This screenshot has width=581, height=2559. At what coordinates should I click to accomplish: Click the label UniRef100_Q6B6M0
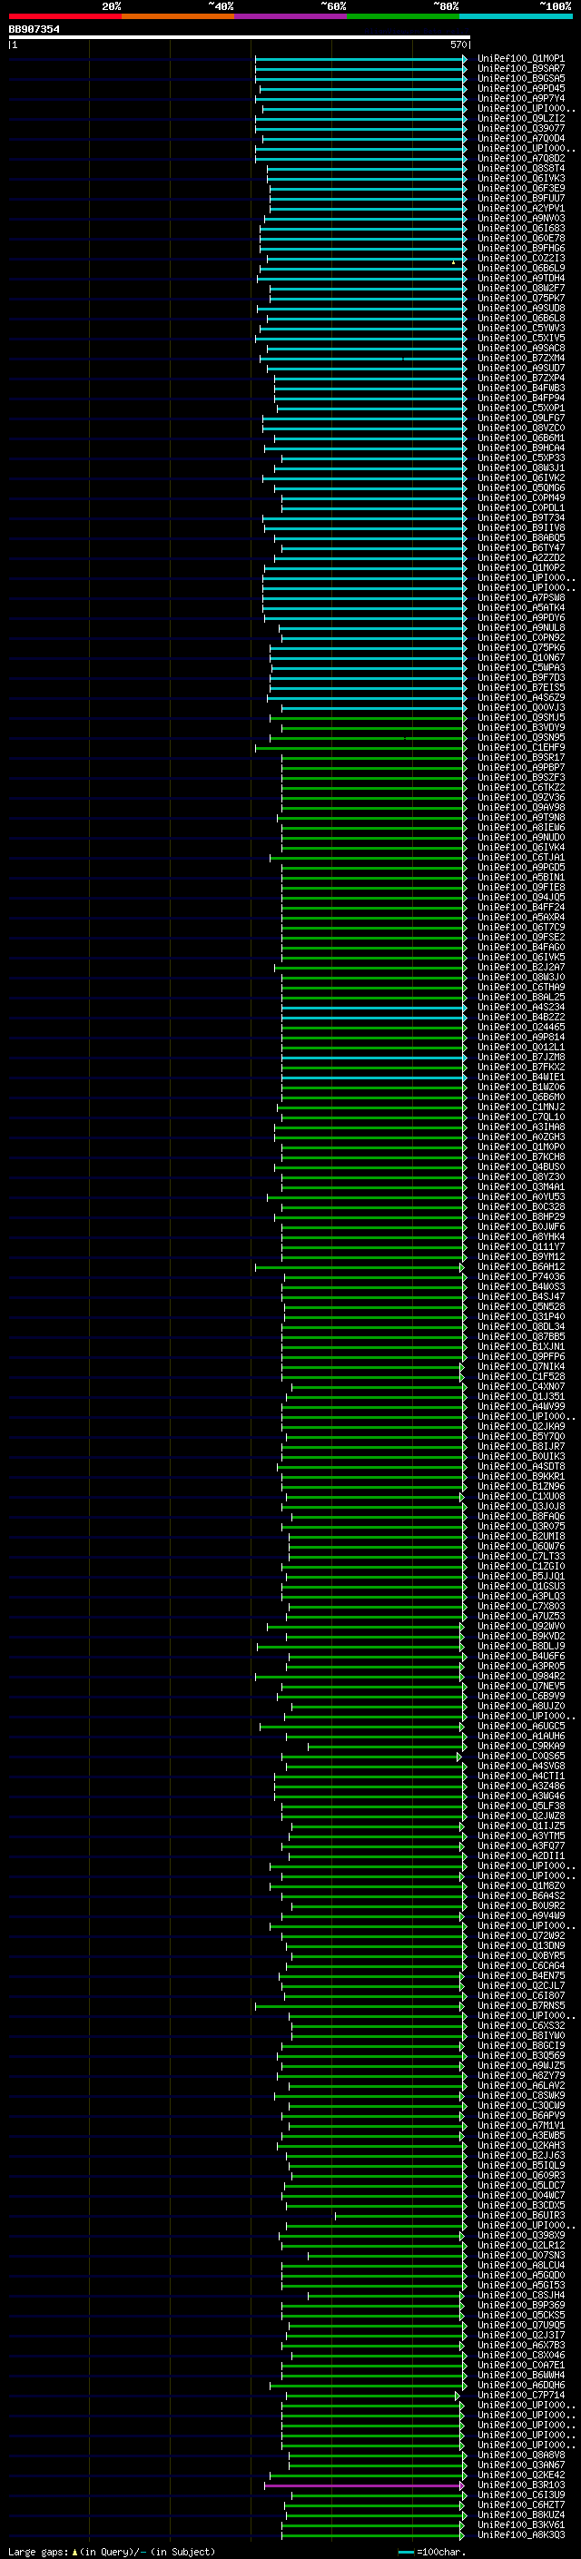520,1097
